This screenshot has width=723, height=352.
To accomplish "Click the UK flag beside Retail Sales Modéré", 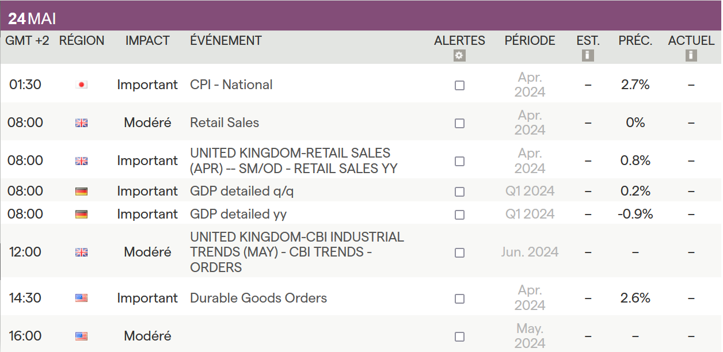I will click(x=81, y=123).
